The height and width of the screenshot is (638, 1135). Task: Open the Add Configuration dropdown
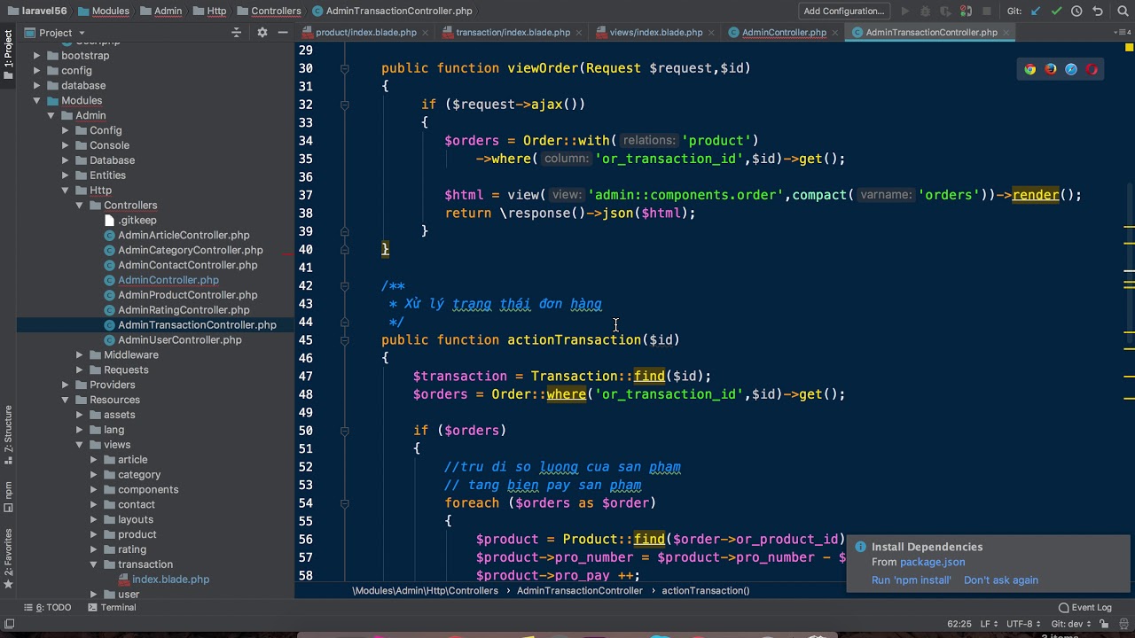844,12
